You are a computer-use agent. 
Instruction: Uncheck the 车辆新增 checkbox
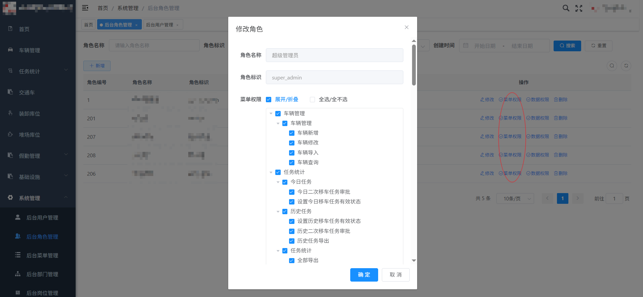point(292,133)
